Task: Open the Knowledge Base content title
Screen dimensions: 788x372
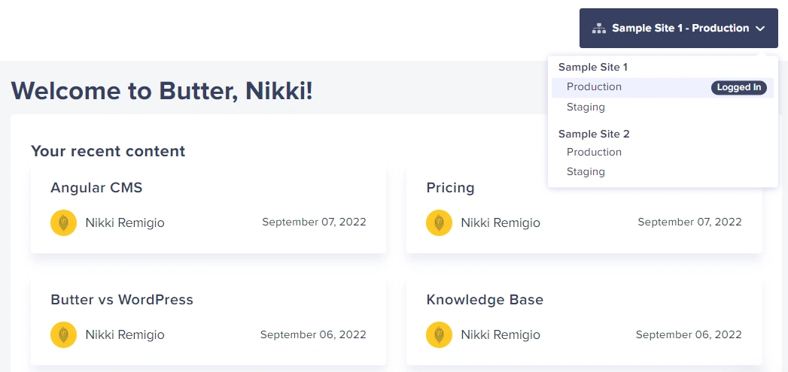Action: pyautogui.click(x=485, y=300)
